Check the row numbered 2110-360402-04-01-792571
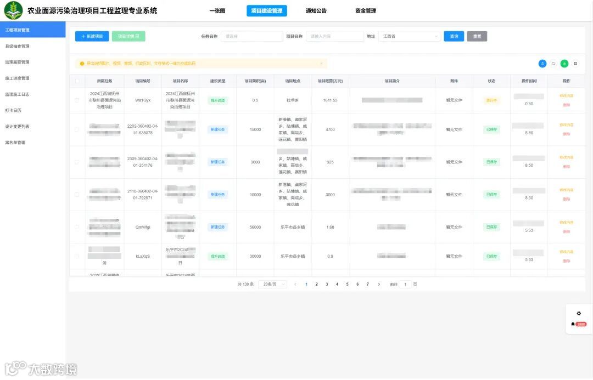 click(x=77, y=195)
